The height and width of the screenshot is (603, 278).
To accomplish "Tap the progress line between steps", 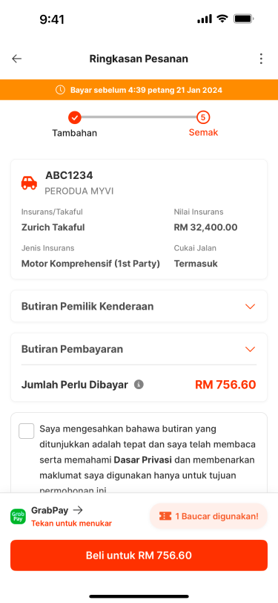I will point(139,117).
